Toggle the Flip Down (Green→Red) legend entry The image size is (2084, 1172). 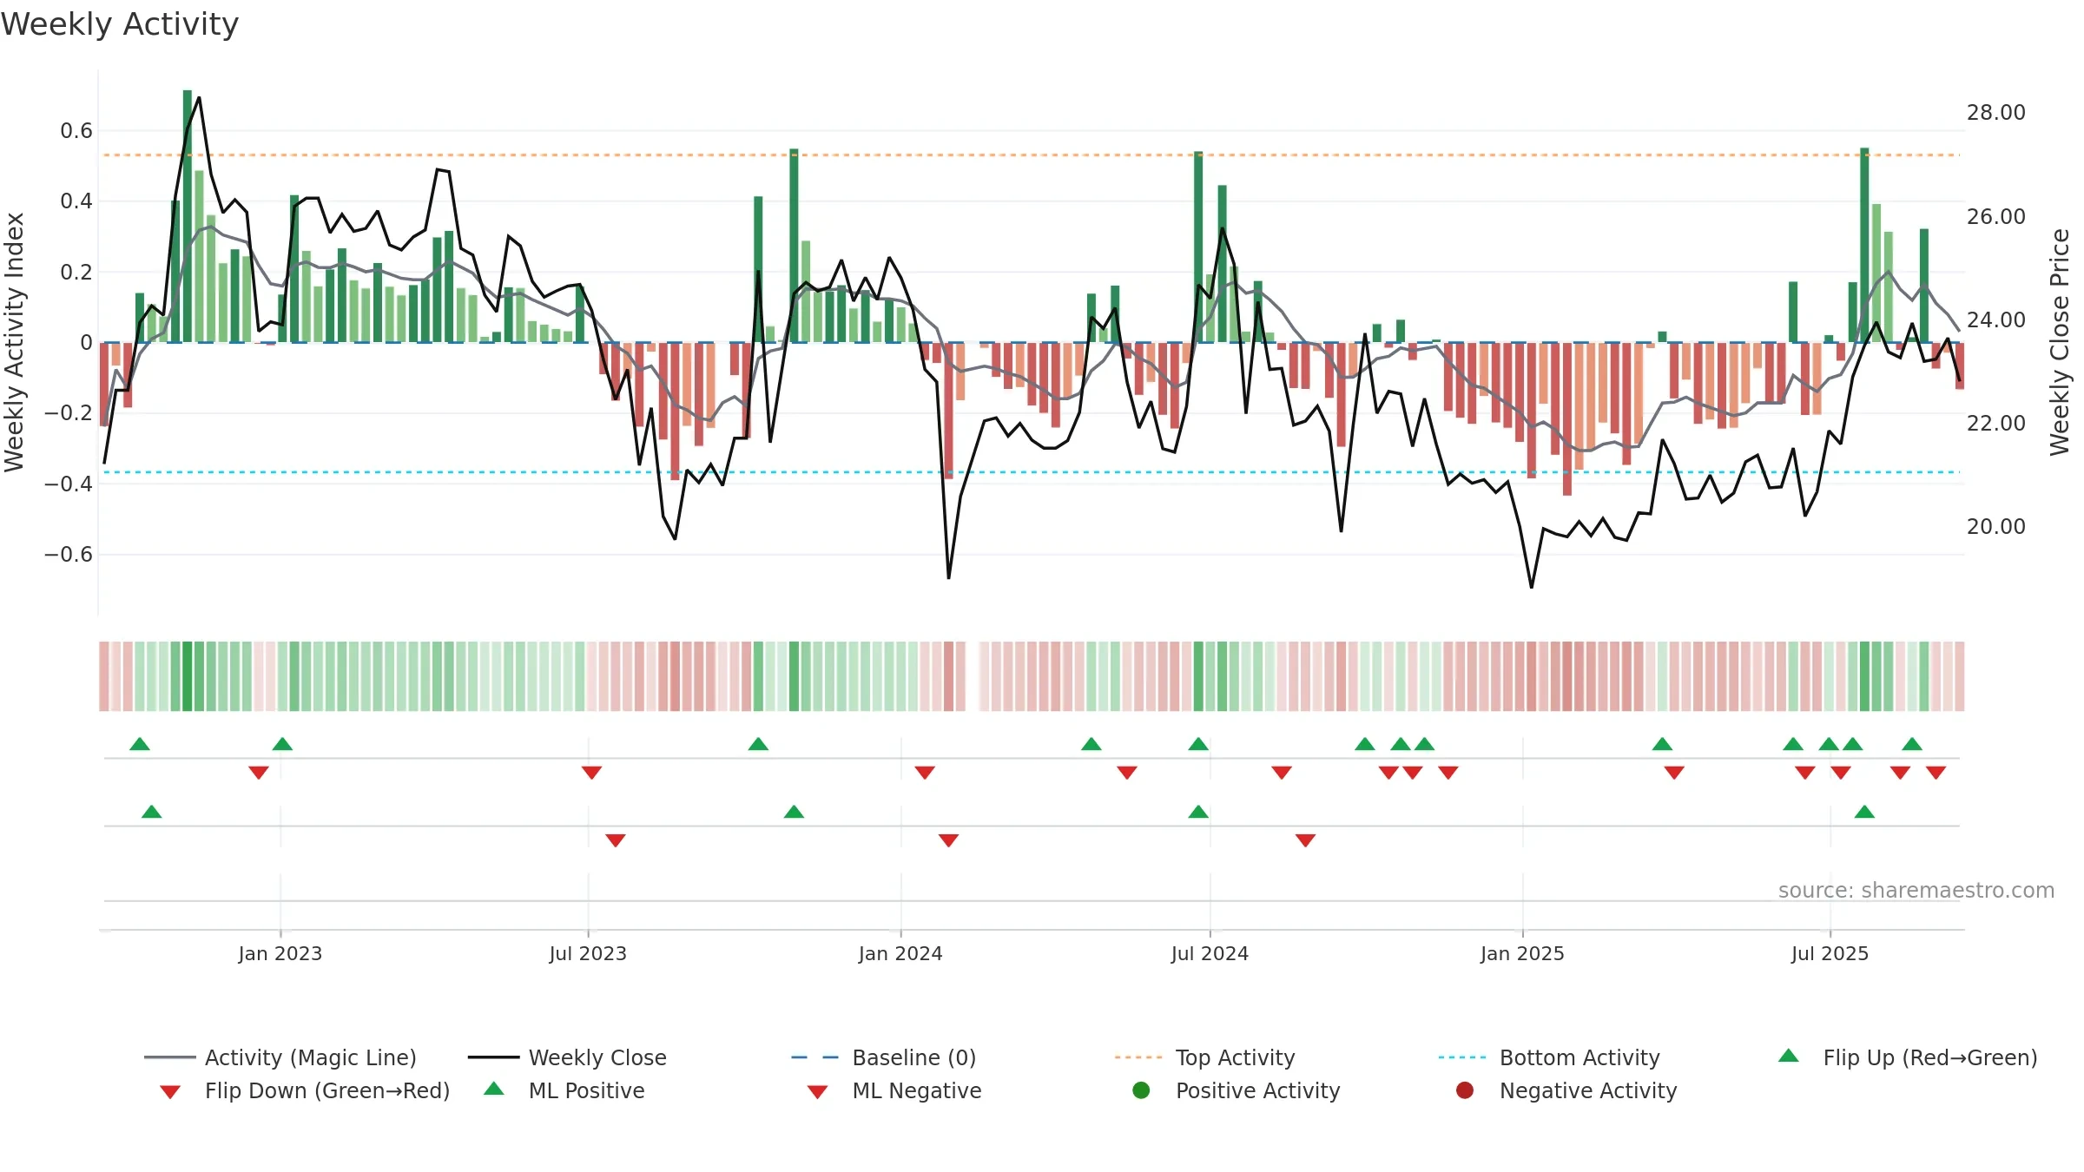click(x=305, y=1090)
